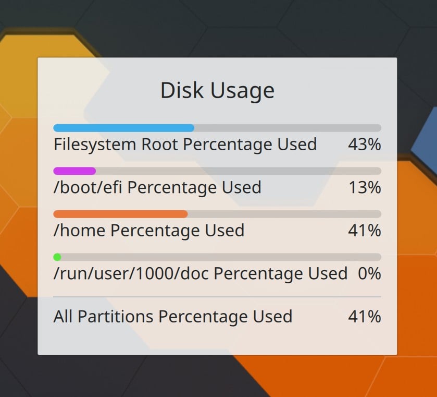The height and width of the screenshot is (397, 437).
Task: Click the Filesystem Root Percentage Used label
Action: 185,145
